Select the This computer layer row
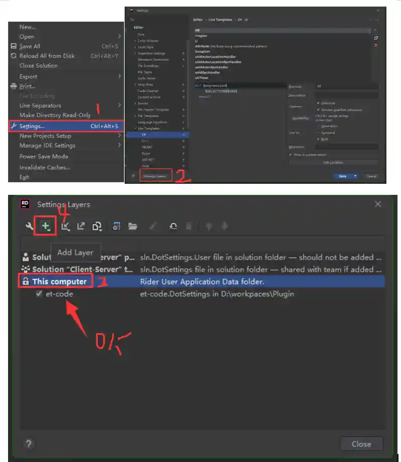The height and width of the screenshot is (462, 401). coord(203,281)
